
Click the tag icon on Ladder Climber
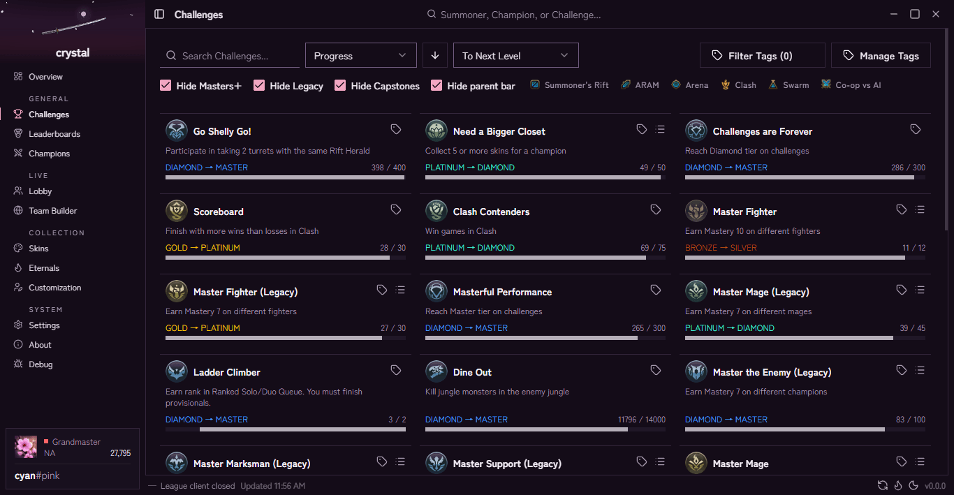click(396, 370)
